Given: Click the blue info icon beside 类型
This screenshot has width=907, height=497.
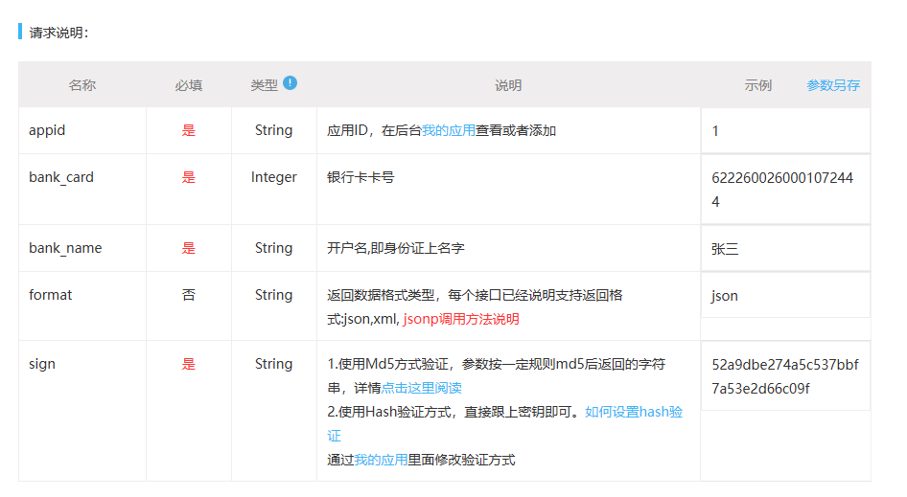Looking at the screenshot, I should click(290, 83).
